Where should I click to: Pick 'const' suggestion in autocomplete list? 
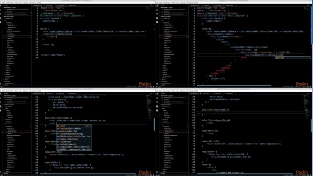pos(74,126)
